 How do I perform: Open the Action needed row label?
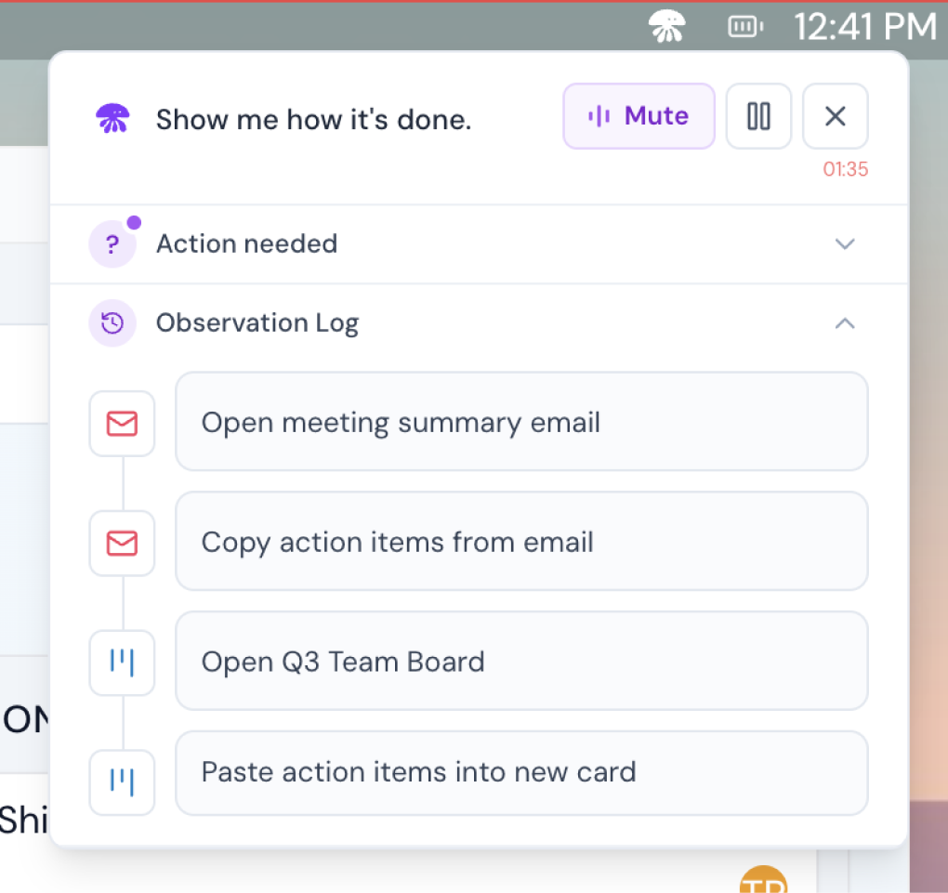point(246,244)
